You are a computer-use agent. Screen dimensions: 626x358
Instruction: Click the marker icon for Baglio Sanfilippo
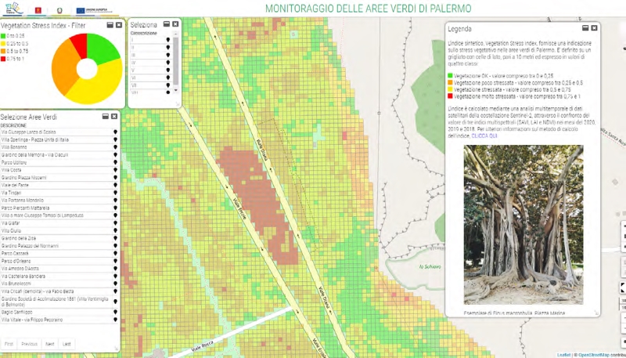[x=115, y=313]
